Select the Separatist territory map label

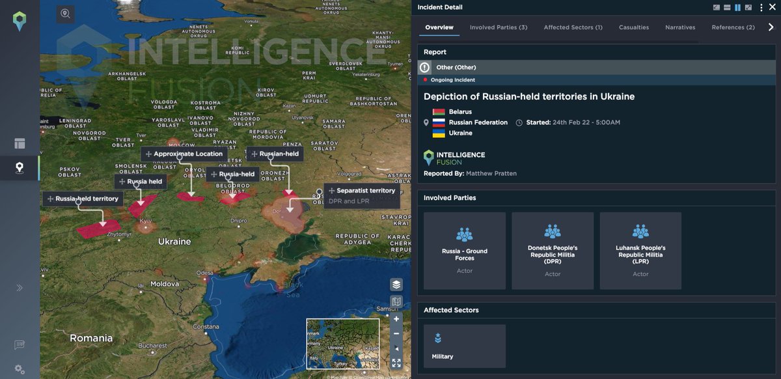362,195
